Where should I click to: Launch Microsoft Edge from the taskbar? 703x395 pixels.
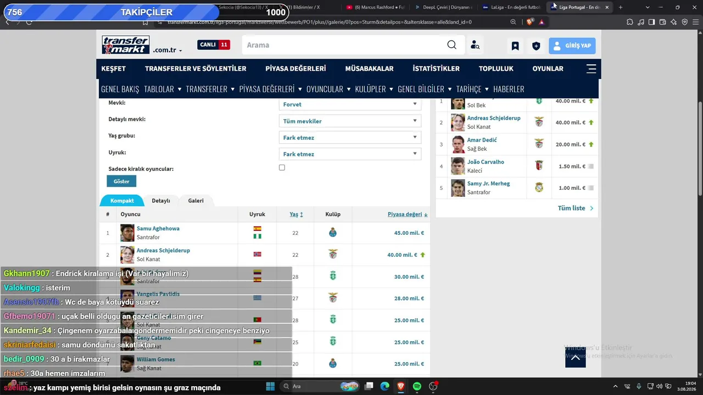385,386
